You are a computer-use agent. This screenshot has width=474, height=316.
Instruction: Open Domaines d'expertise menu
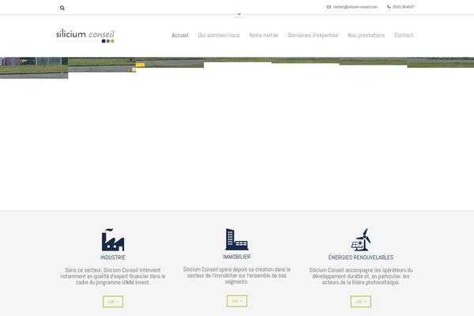coord(313,36)
